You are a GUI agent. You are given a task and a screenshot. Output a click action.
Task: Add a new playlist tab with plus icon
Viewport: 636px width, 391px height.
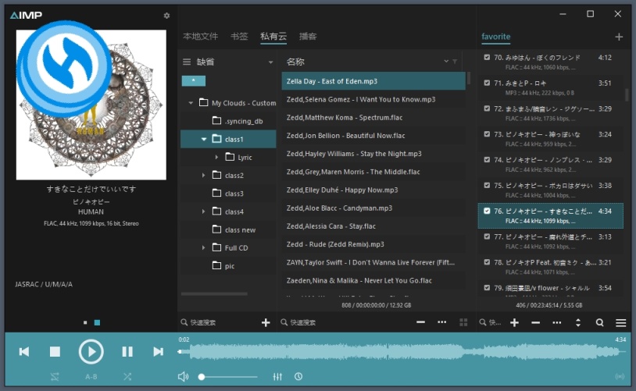tap(619, 37)
